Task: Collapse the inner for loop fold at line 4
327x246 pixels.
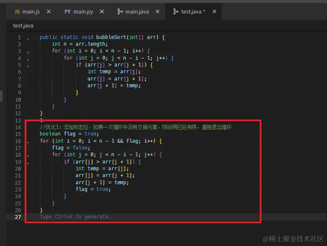Action: (x=28, y=59)
